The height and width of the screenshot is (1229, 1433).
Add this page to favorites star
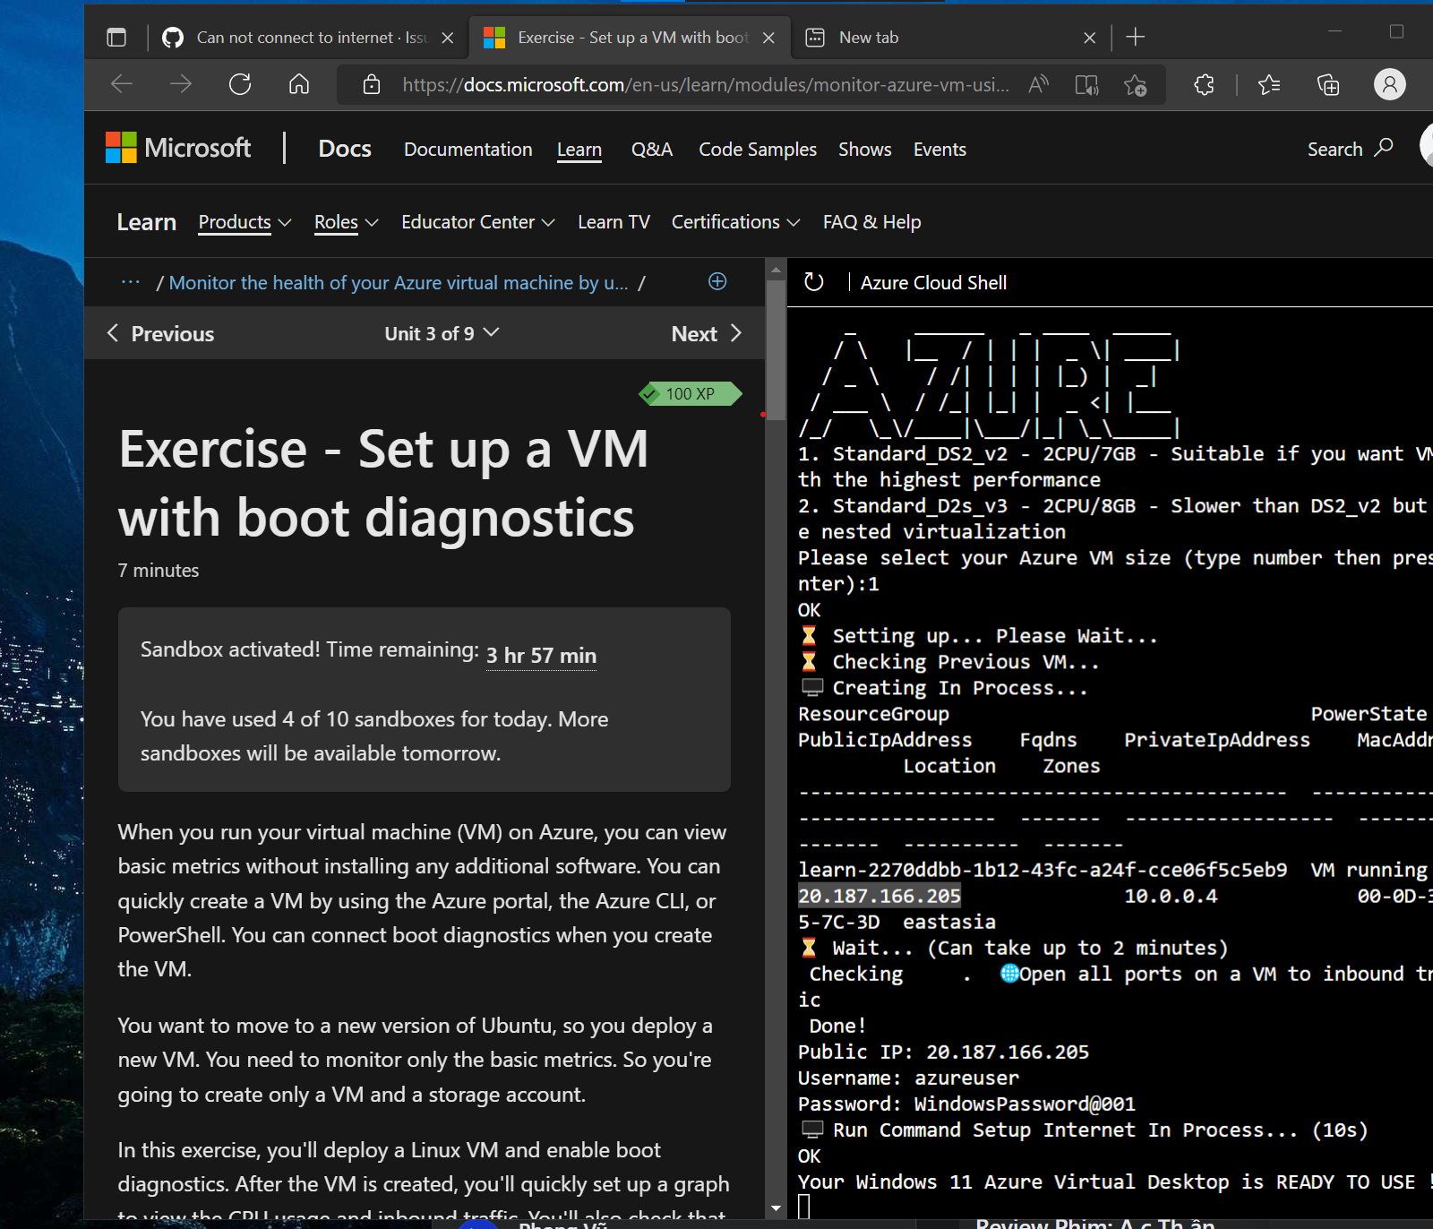click(1136, 84)
